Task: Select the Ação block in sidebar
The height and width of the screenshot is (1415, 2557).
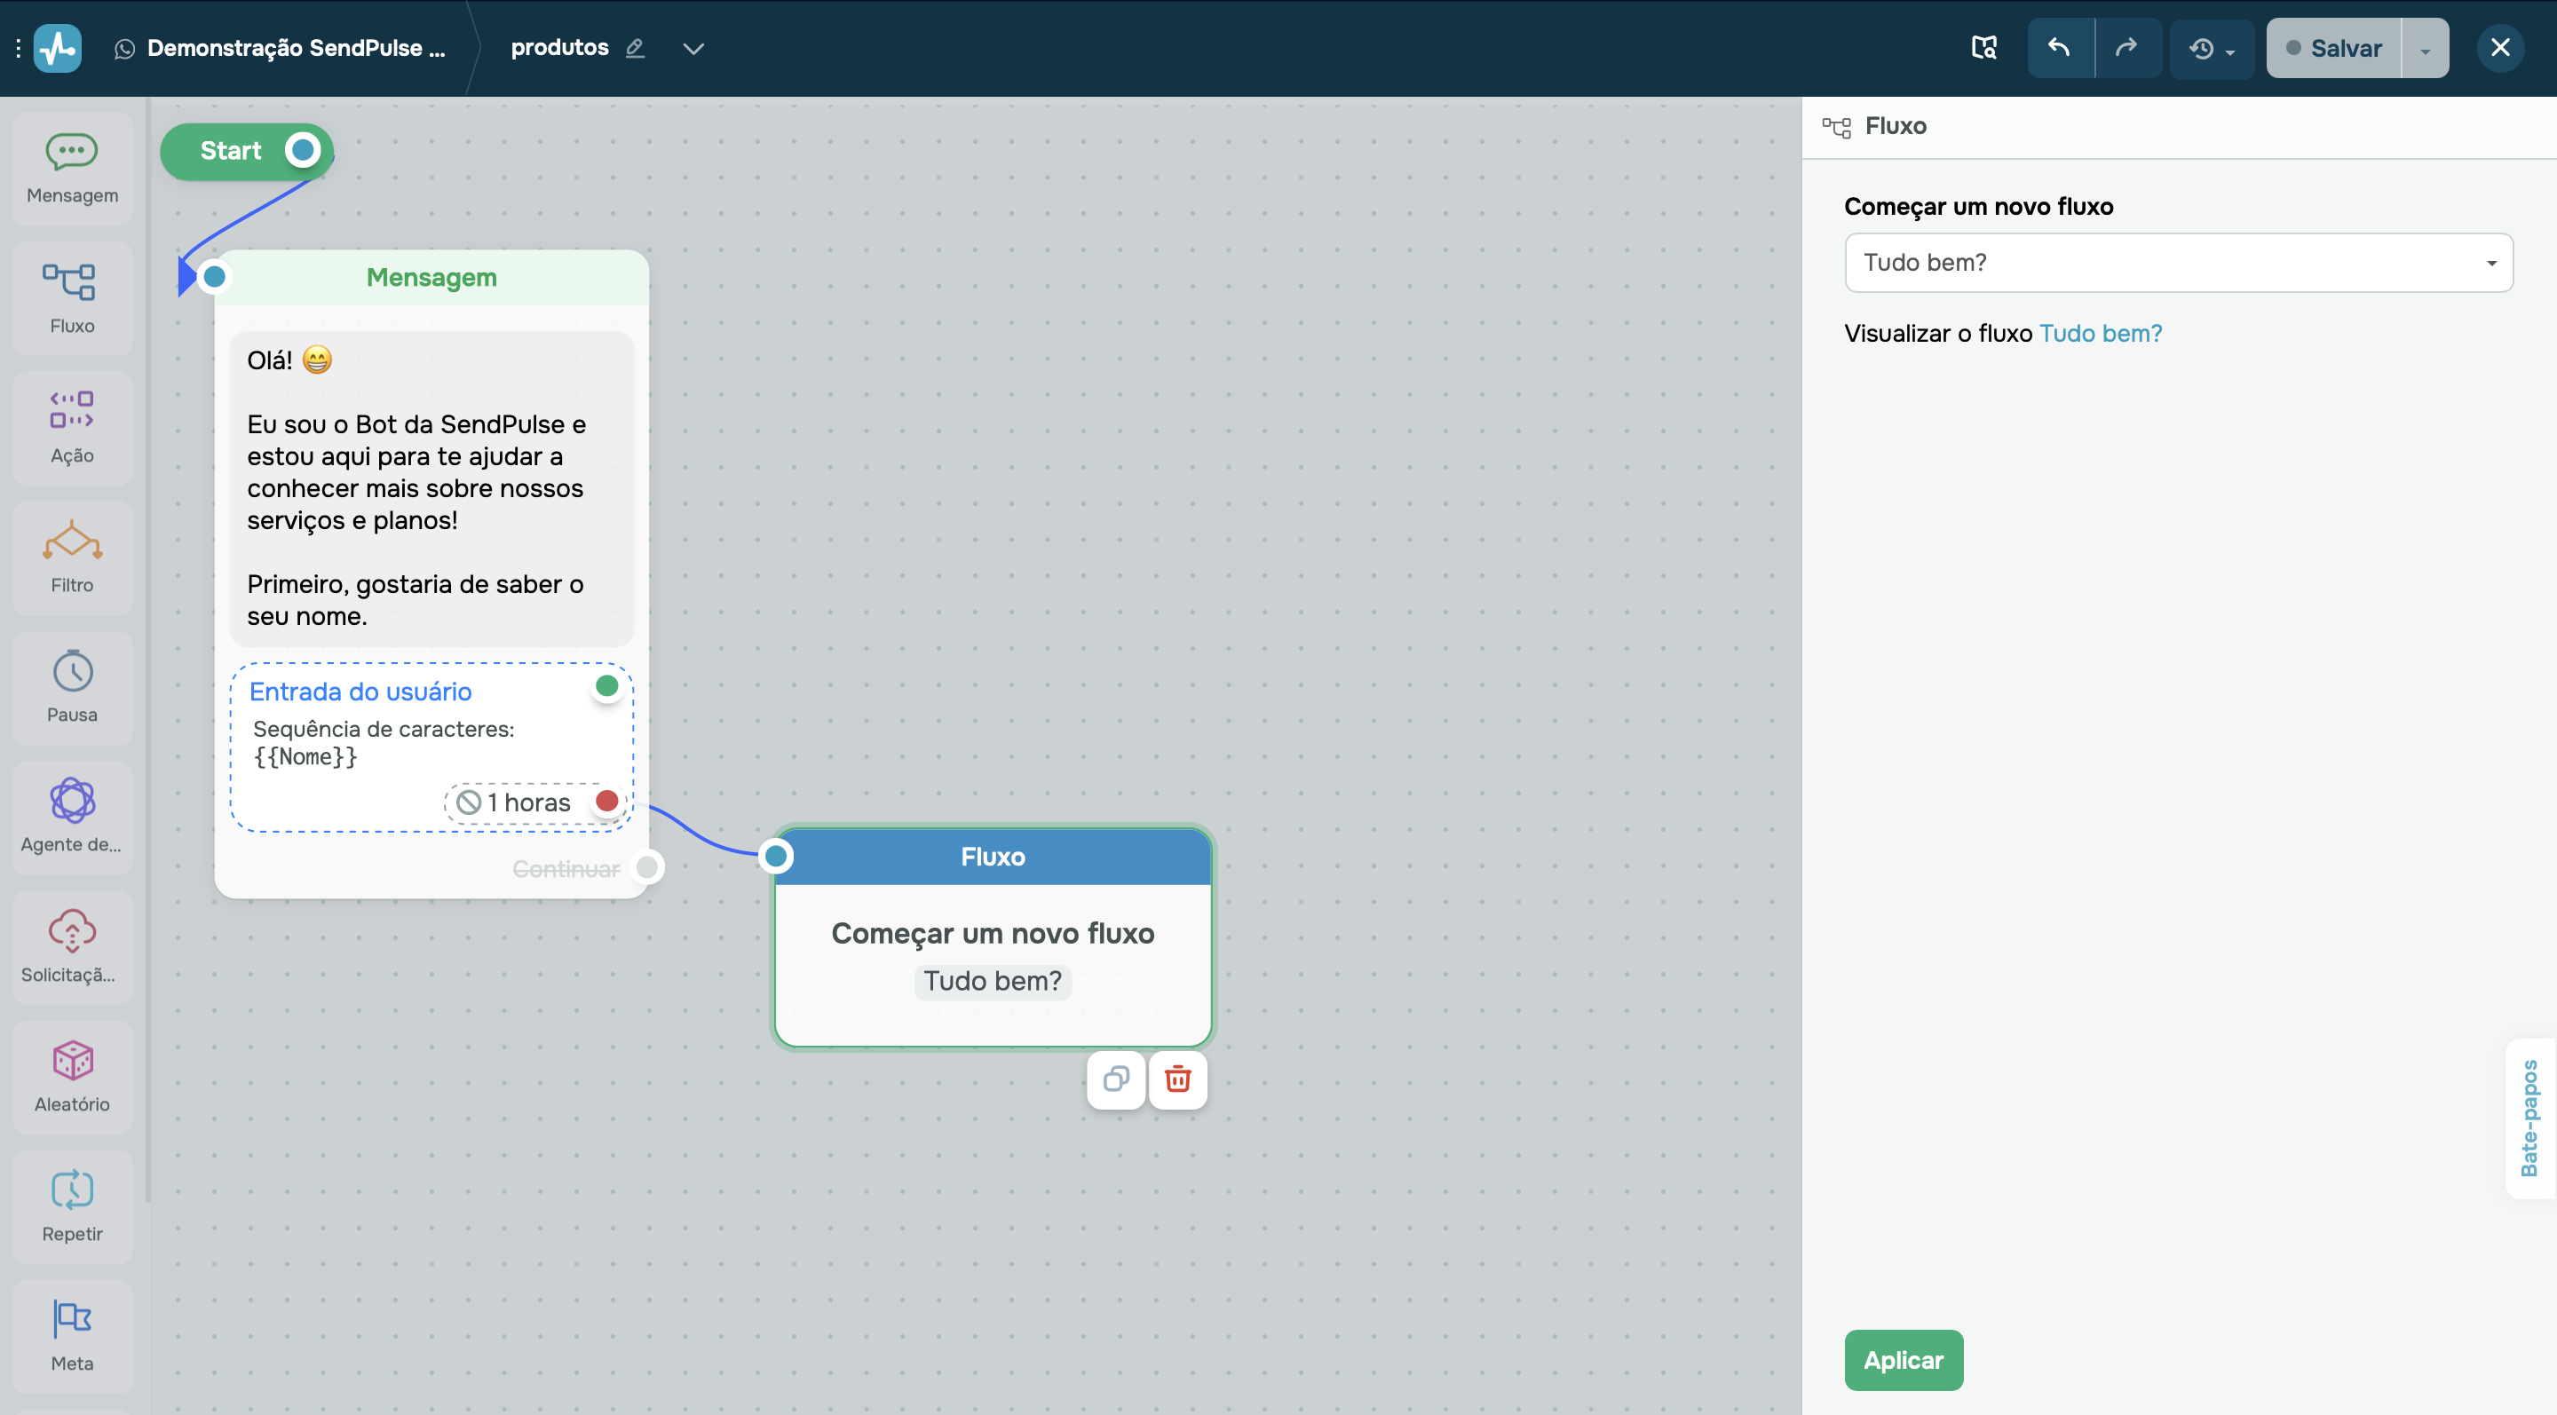Action: 73,429
